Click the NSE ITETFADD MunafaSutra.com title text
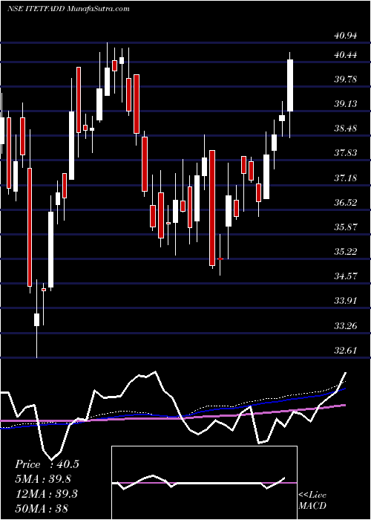Image resolution: width=371 pixels, height=520 pixels. pos(68,9)
